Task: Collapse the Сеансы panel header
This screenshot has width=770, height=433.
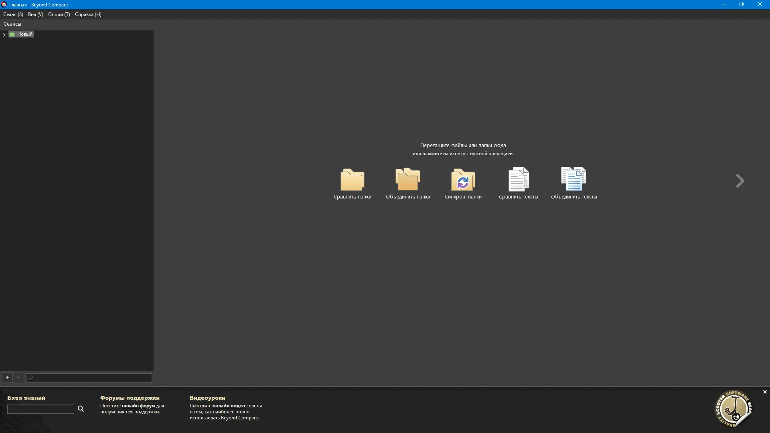Action: tap(13, 23)
